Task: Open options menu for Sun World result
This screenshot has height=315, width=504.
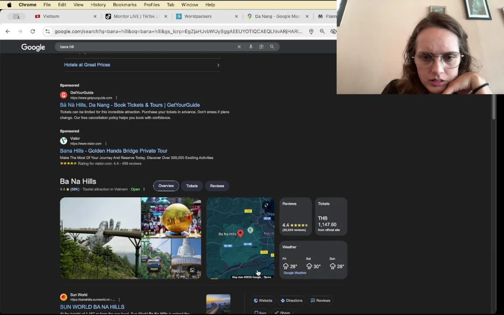Action: tap(119, 300)
